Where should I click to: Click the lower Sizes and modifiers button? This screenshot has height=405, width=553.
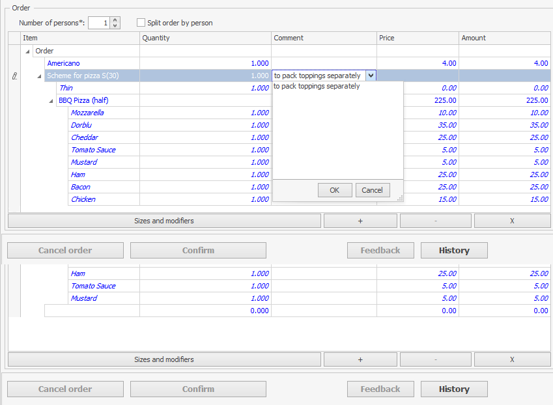point(164,359)
